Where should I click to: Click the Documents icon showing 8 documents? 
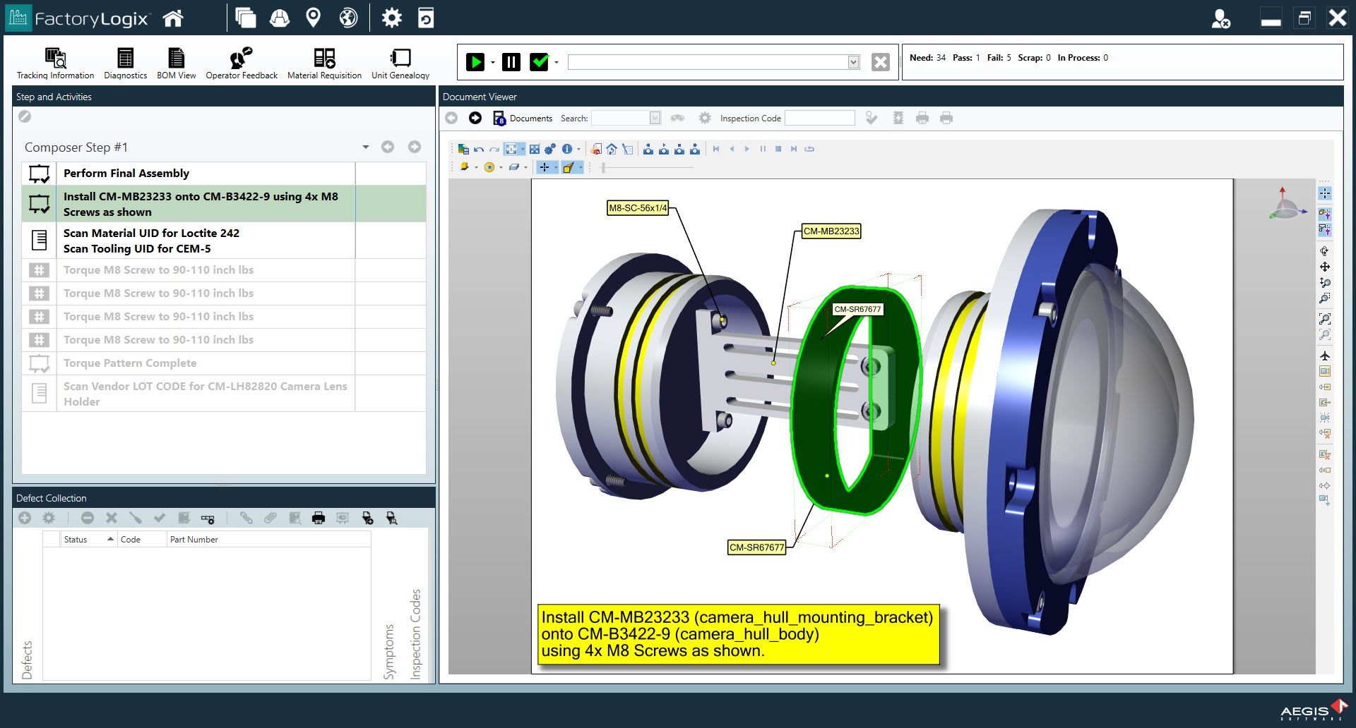click(x=499, y=118)
